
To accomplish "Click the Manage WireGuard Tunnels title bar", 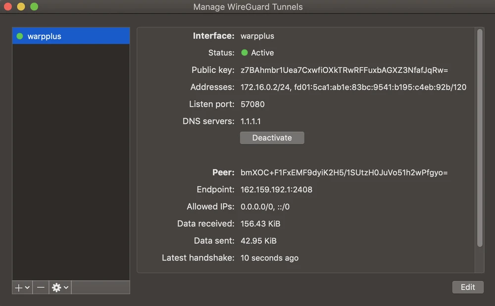I will (247, 7).
